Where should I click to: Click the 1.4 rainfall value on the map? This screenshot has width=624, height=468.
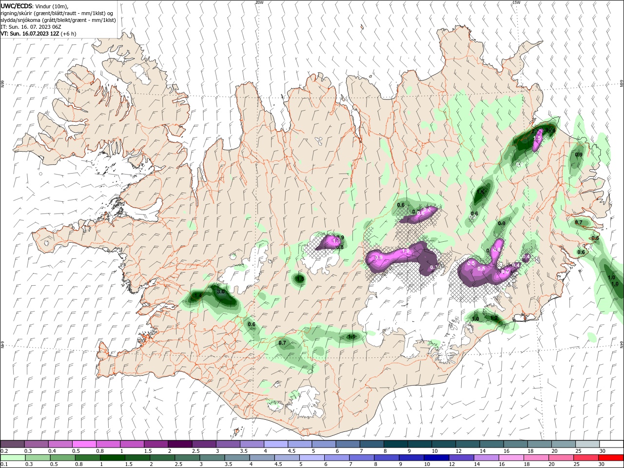click(x=198, y=295)
